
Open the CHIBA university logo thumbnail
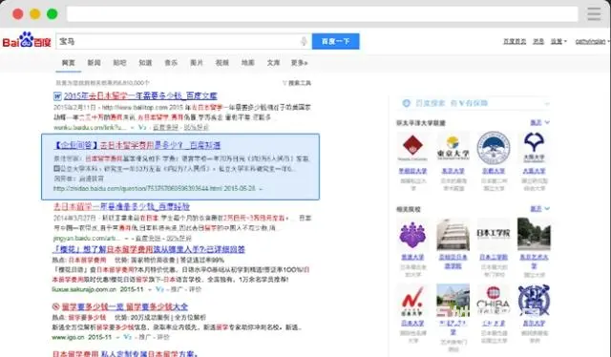point(494,301)
